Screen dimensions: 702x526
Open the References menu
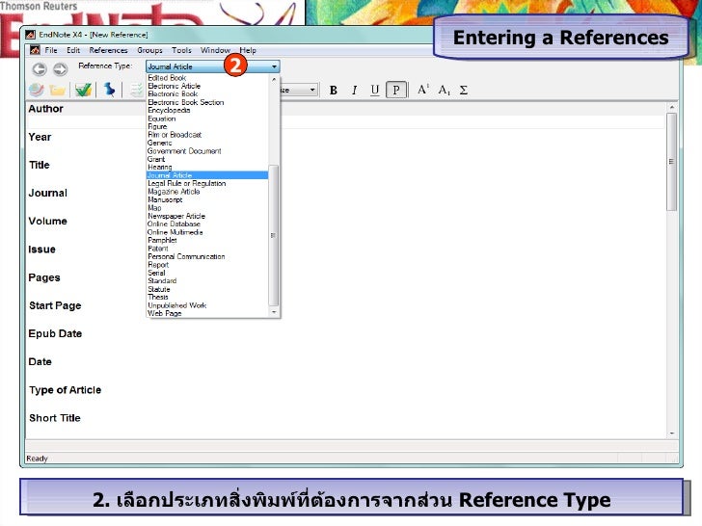pyautogui.click(x=108, y=50)
